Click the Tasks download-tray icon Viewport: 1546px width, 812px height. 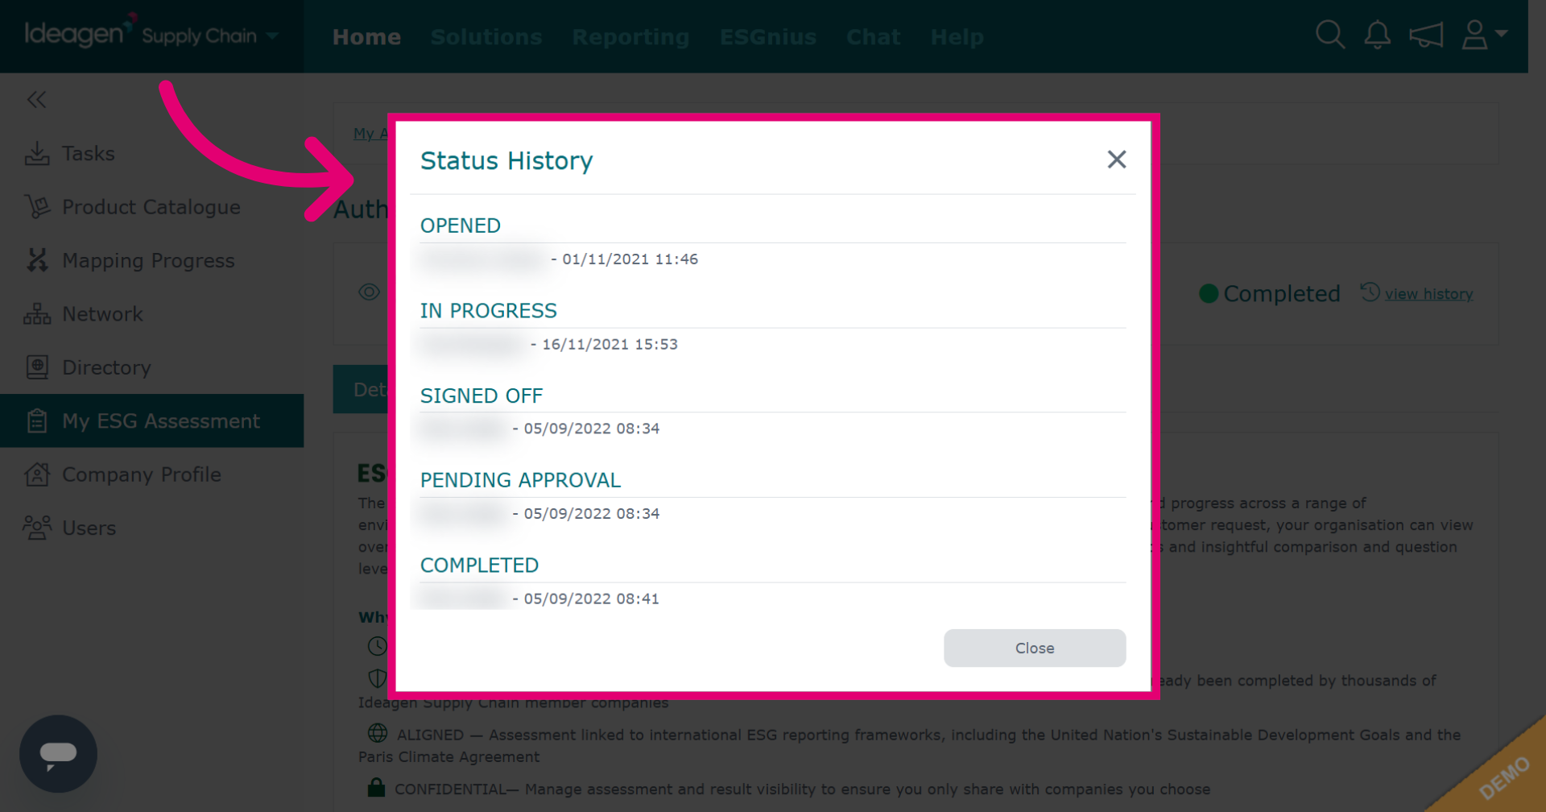coord(37,153)
